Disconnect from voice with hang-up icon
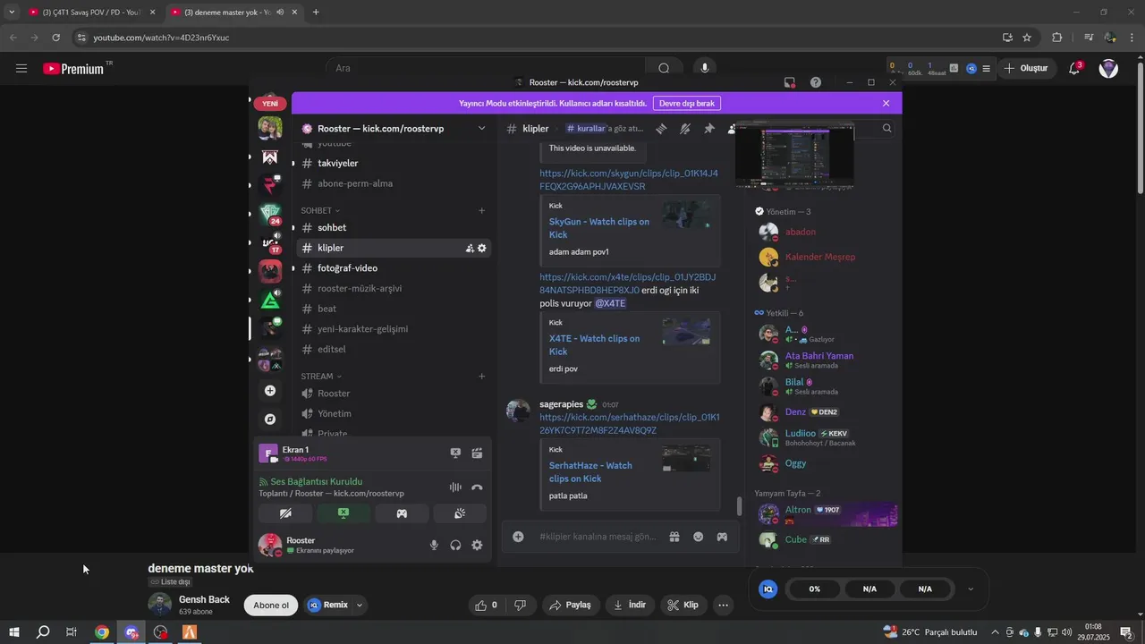Viewport: 1145px width, 644px height. (477, 487)
